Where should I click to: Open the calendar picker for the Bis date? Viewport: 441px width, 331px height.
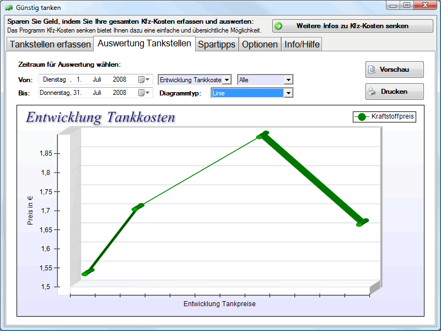[144, 93]
